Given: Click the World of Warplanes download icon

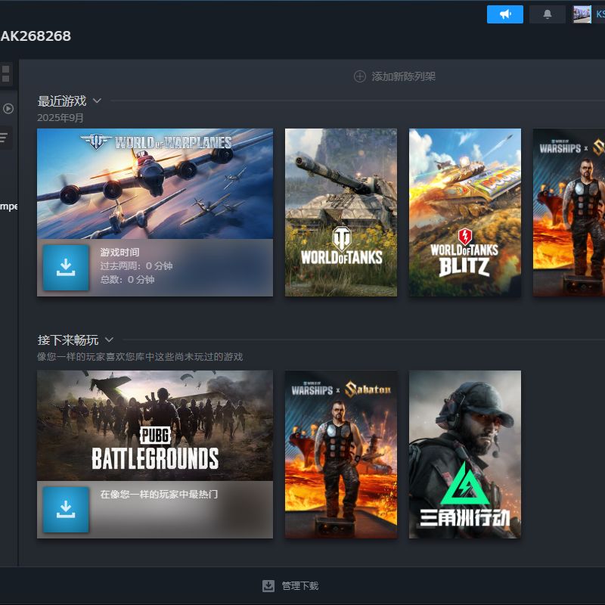Looking at the screenshot, I should coord(66,268).
